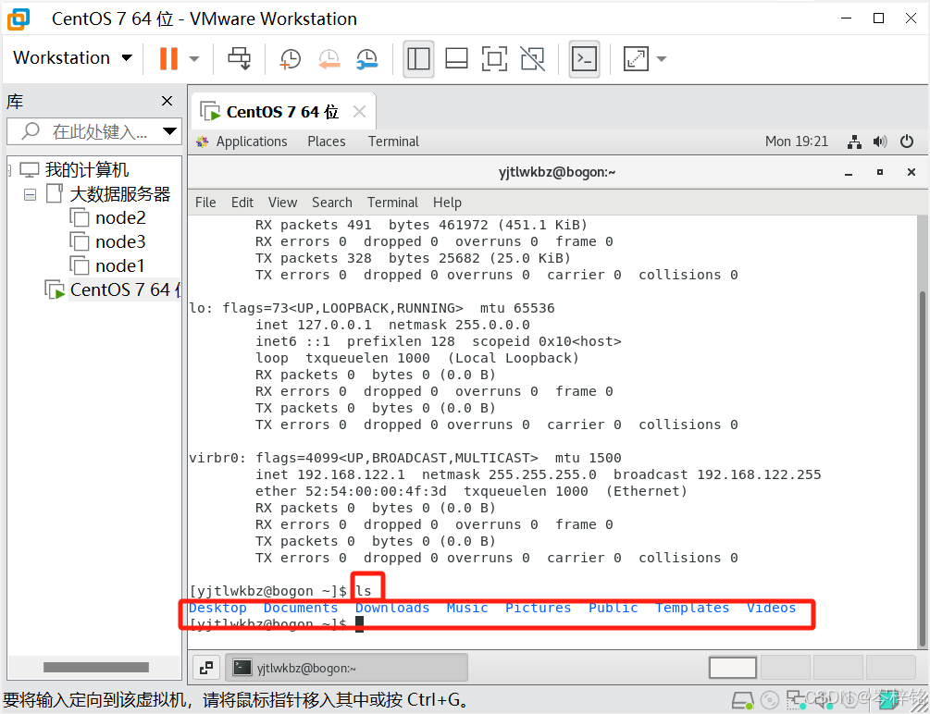Click the lo: flags=73 interface line
Viewport: 930px width, 714px height.
click(372, 308)
